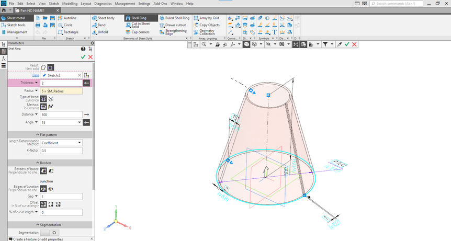Select the second type of bend option
This screenshot has width=451, height=241.
point(51,99)
